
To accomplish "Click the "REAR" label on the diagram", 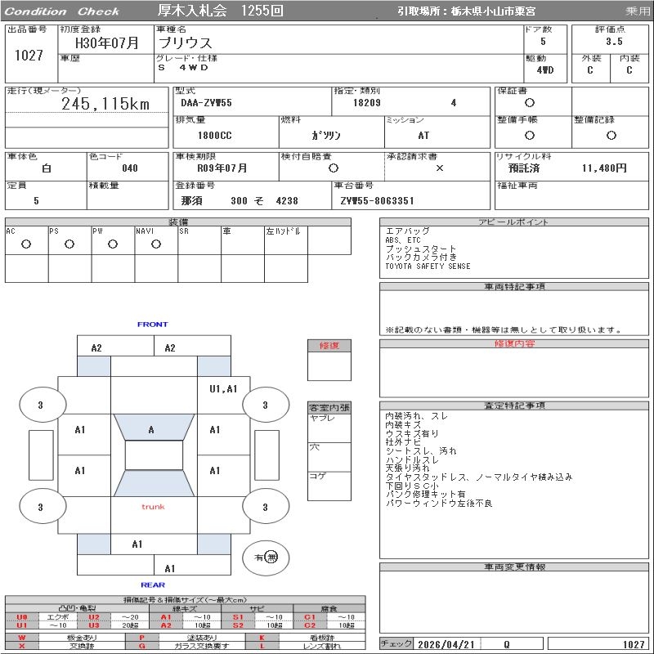I will point(153,585).
